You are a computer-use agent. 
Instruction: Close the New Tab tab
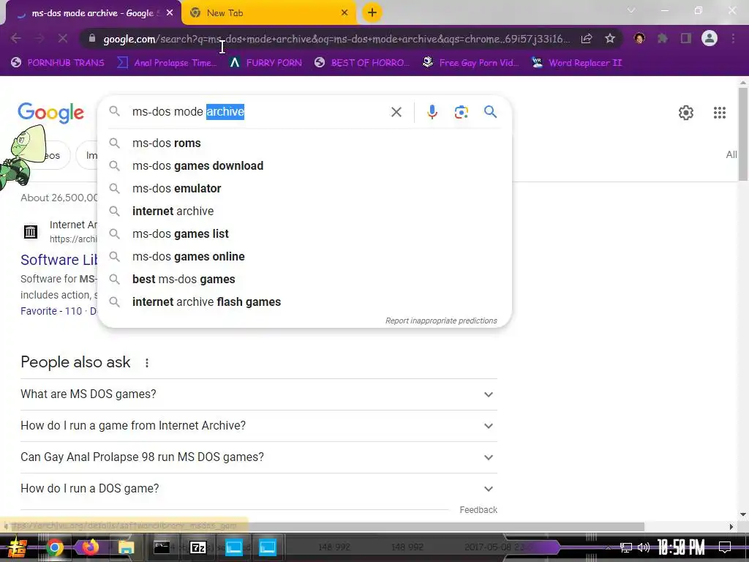click(345, 13)
